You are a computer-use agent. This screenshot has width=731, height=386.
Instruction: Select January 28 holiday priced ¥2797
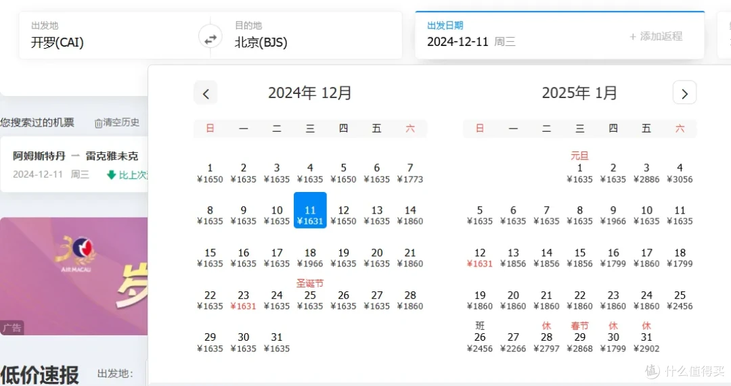[546, 338]
